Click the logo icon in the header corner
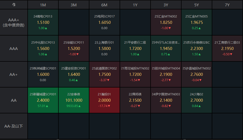This screenshot has width=243, height=140. tap(14, 5)
